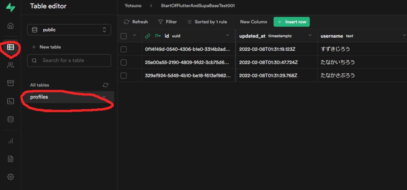This screenshot has width=407, height=190.
Task: Open the Reports bar chart icon
Action: click(x=10, y=140)
